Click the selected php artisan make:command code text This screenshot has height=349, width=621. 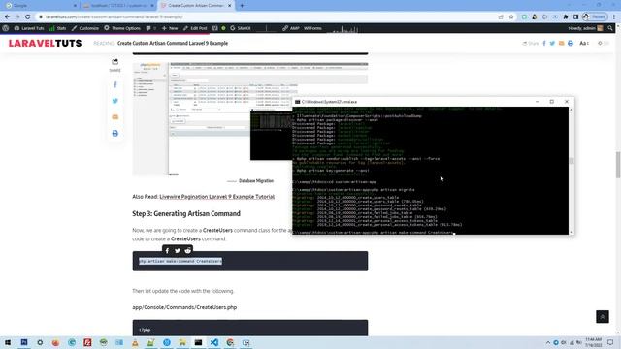pos(180,261)
